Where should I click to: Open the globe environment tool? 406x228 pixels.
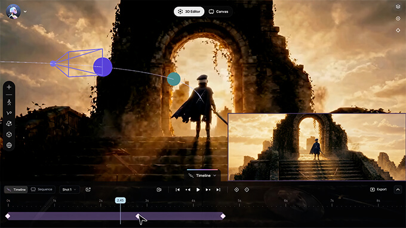click(x=9, y=145)
